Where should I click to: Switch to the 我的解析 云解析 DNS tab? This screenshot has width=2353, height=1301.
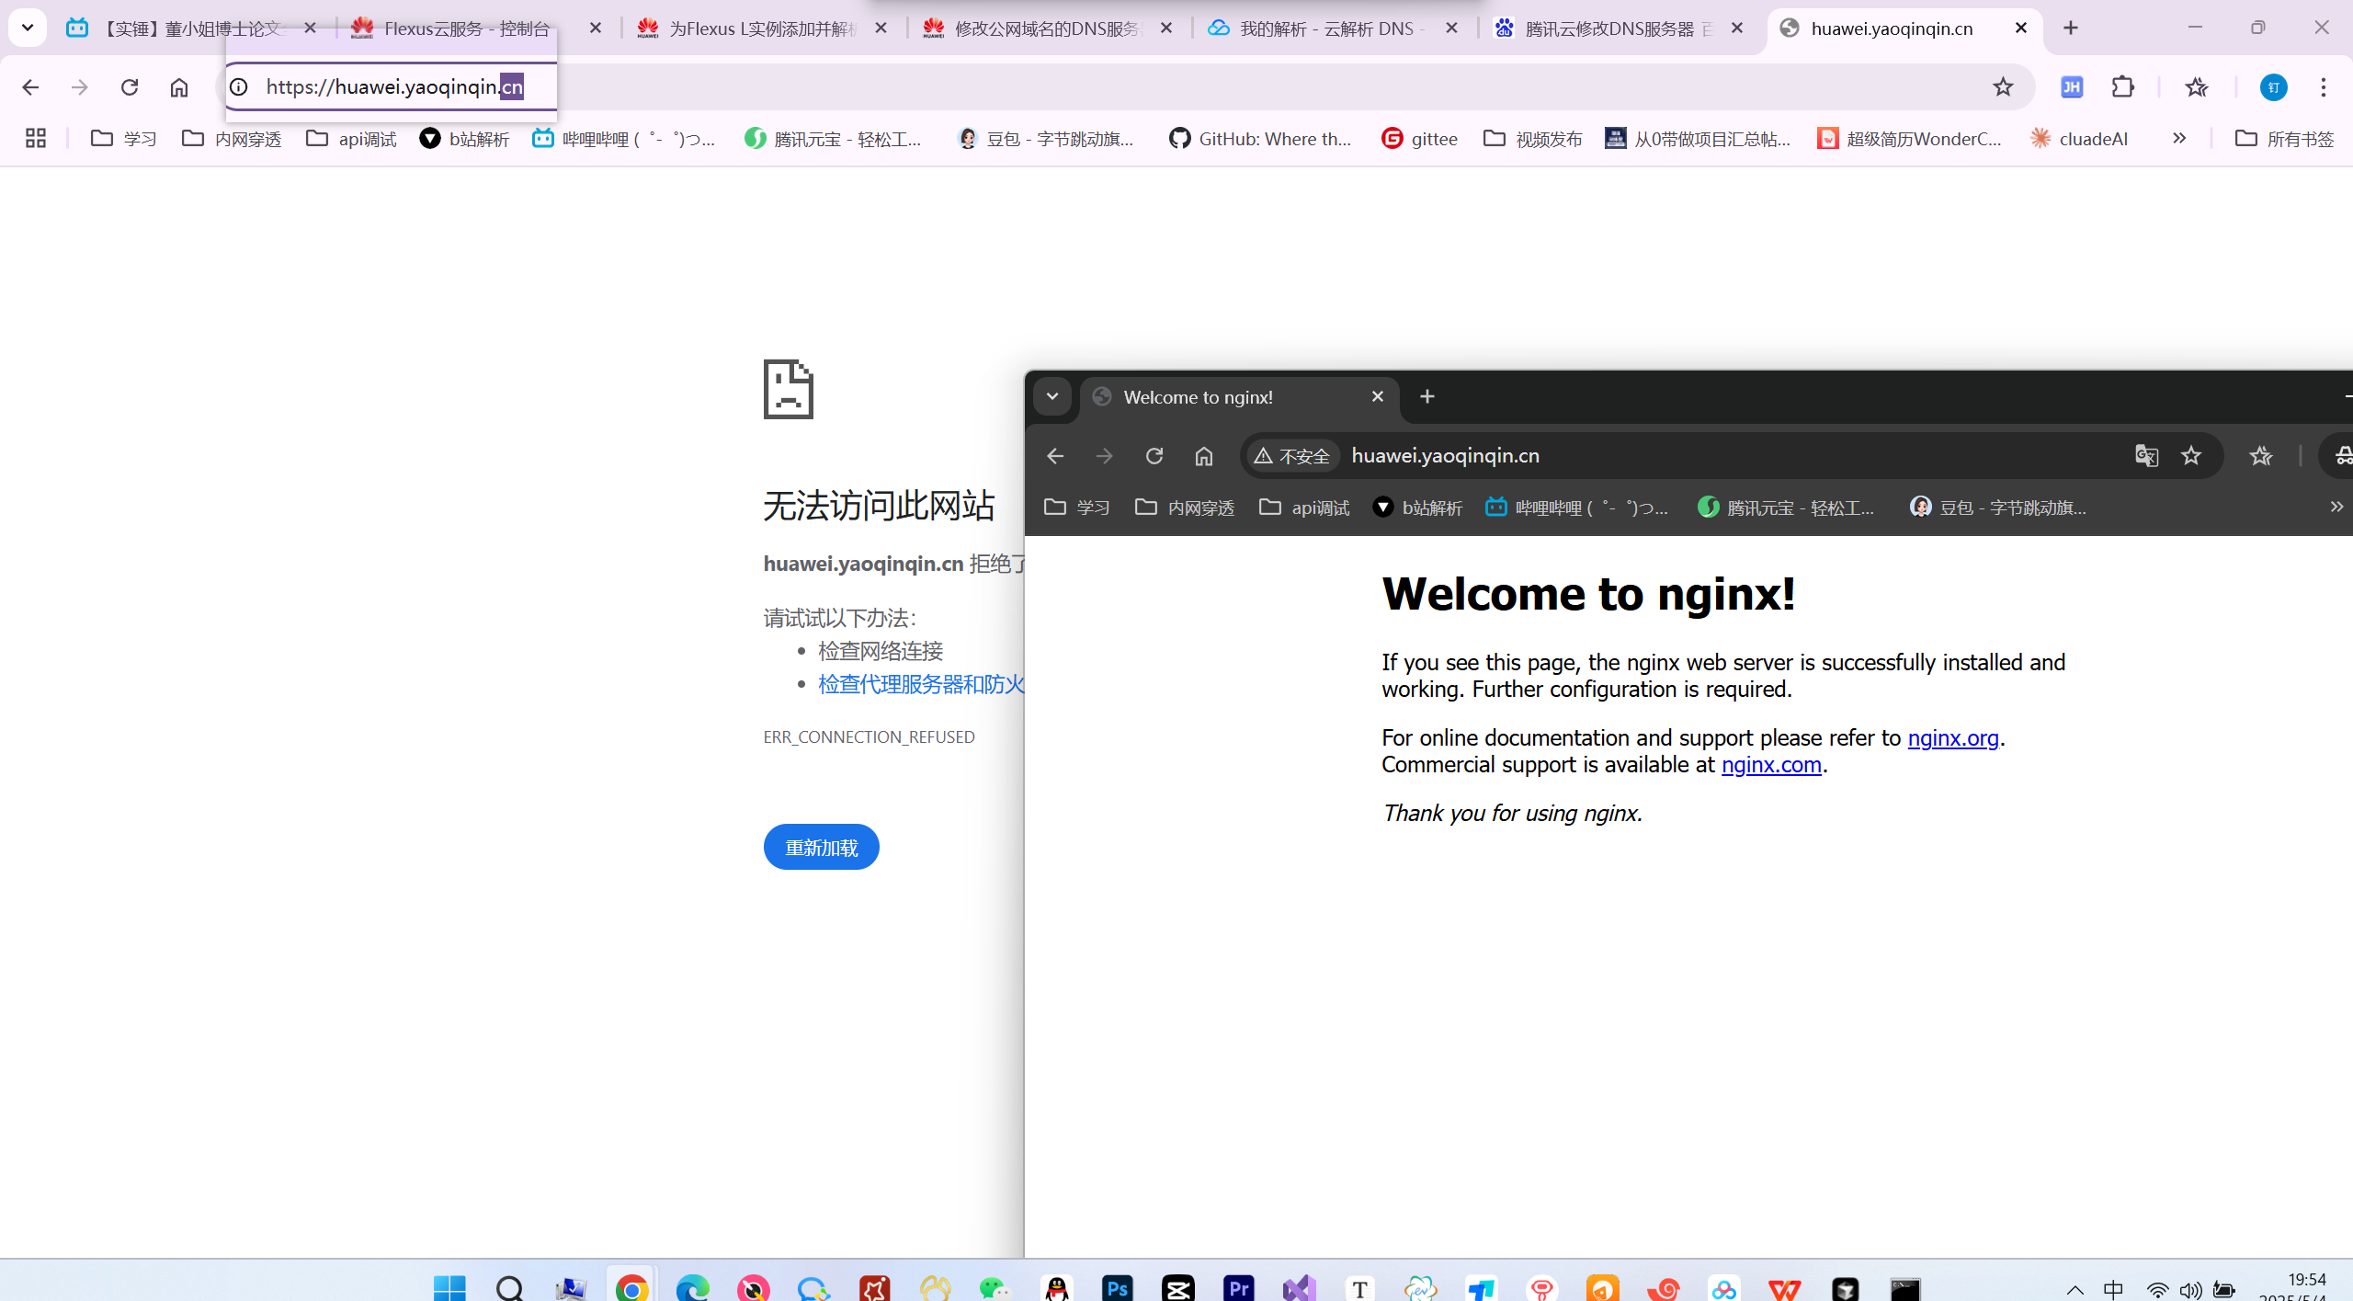point(1324,29)
